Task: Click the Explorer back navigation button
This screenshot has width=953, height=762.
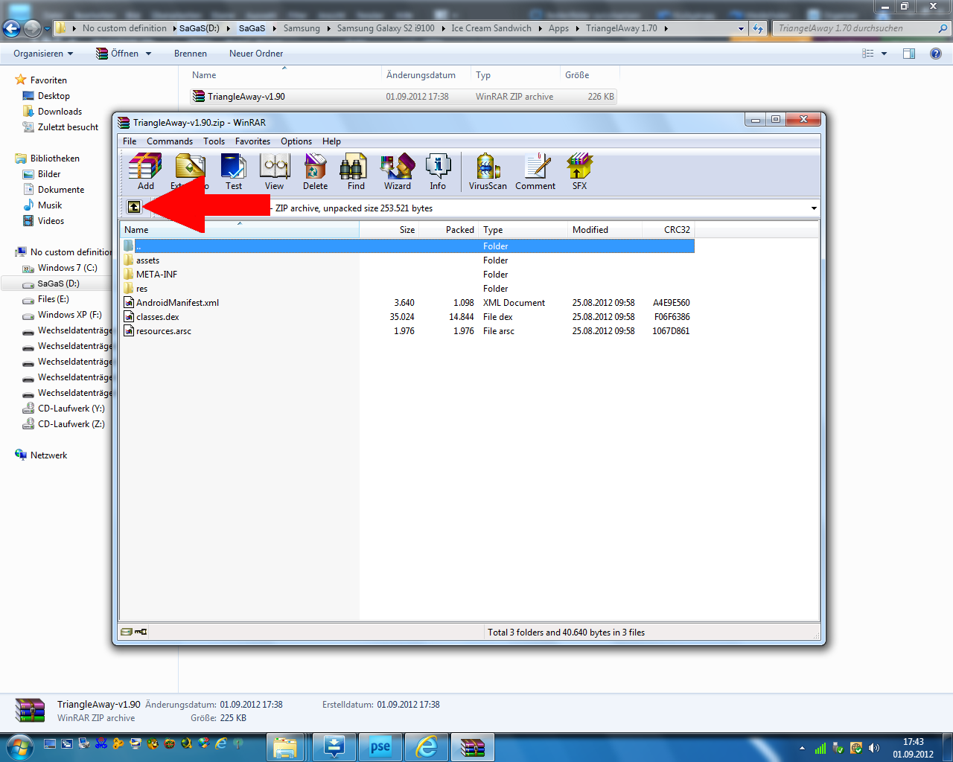Action: [x=11, y=29]
